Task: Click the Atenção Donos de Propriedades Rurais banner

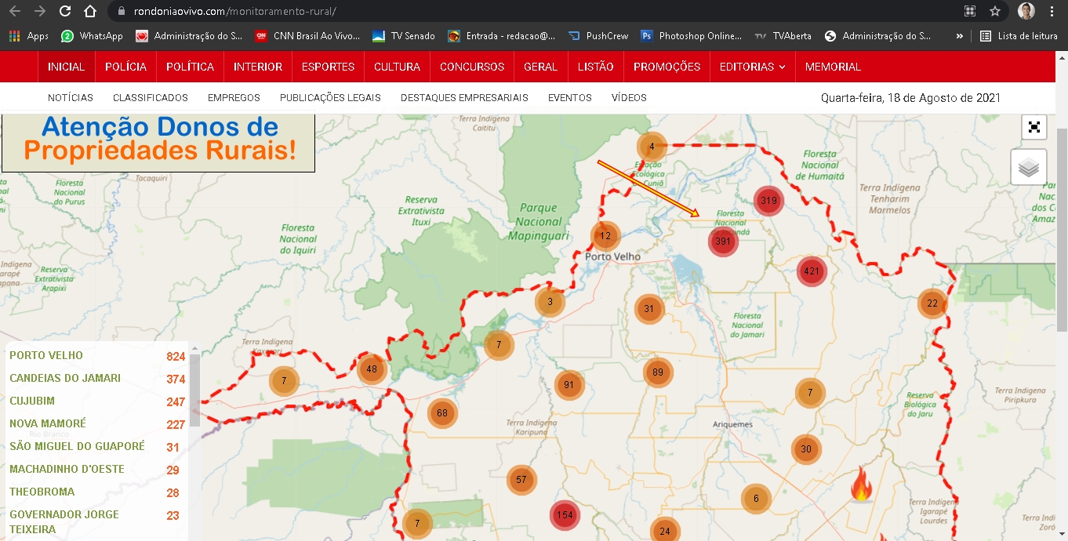Action: coord(158,140)
